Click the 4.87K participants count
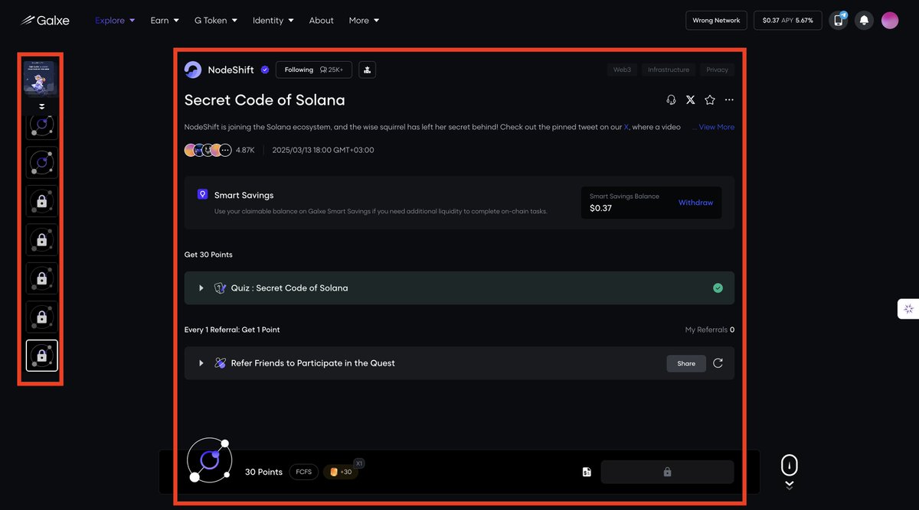919x510 pixels. click(x=245, y=150)
